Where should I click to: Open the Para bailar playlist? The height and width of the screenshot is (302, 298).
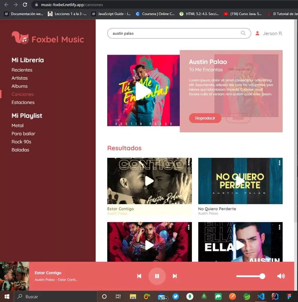point(23,134)
